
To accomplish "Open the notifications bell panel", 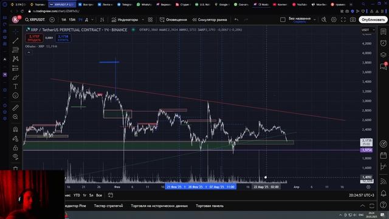I will pos(384,193).
